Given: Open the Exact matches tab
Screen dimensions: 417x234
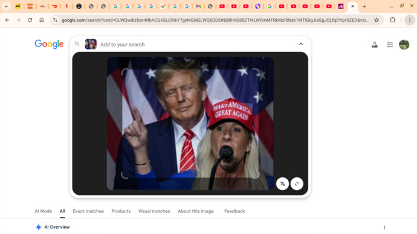Looking at the screenshot, I should point(88,211).
